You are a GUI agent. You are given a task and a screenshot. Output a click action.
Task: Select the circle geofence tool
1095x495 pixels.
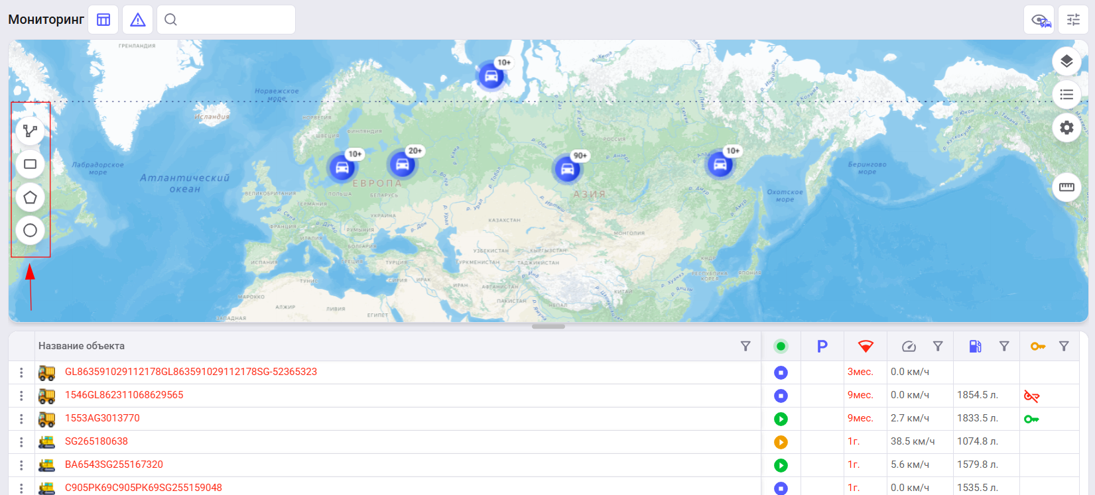pyautogui.click(x=30, y=230)
